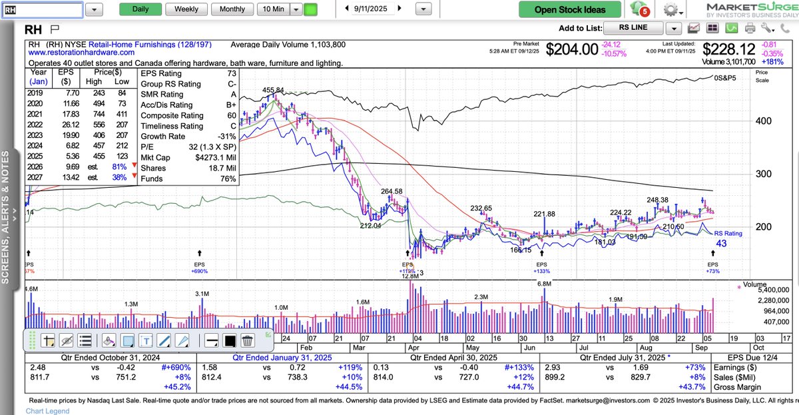
Task: Click the Open Stock Ideas button
Action: pyautogui.click(x=570, y=9)
